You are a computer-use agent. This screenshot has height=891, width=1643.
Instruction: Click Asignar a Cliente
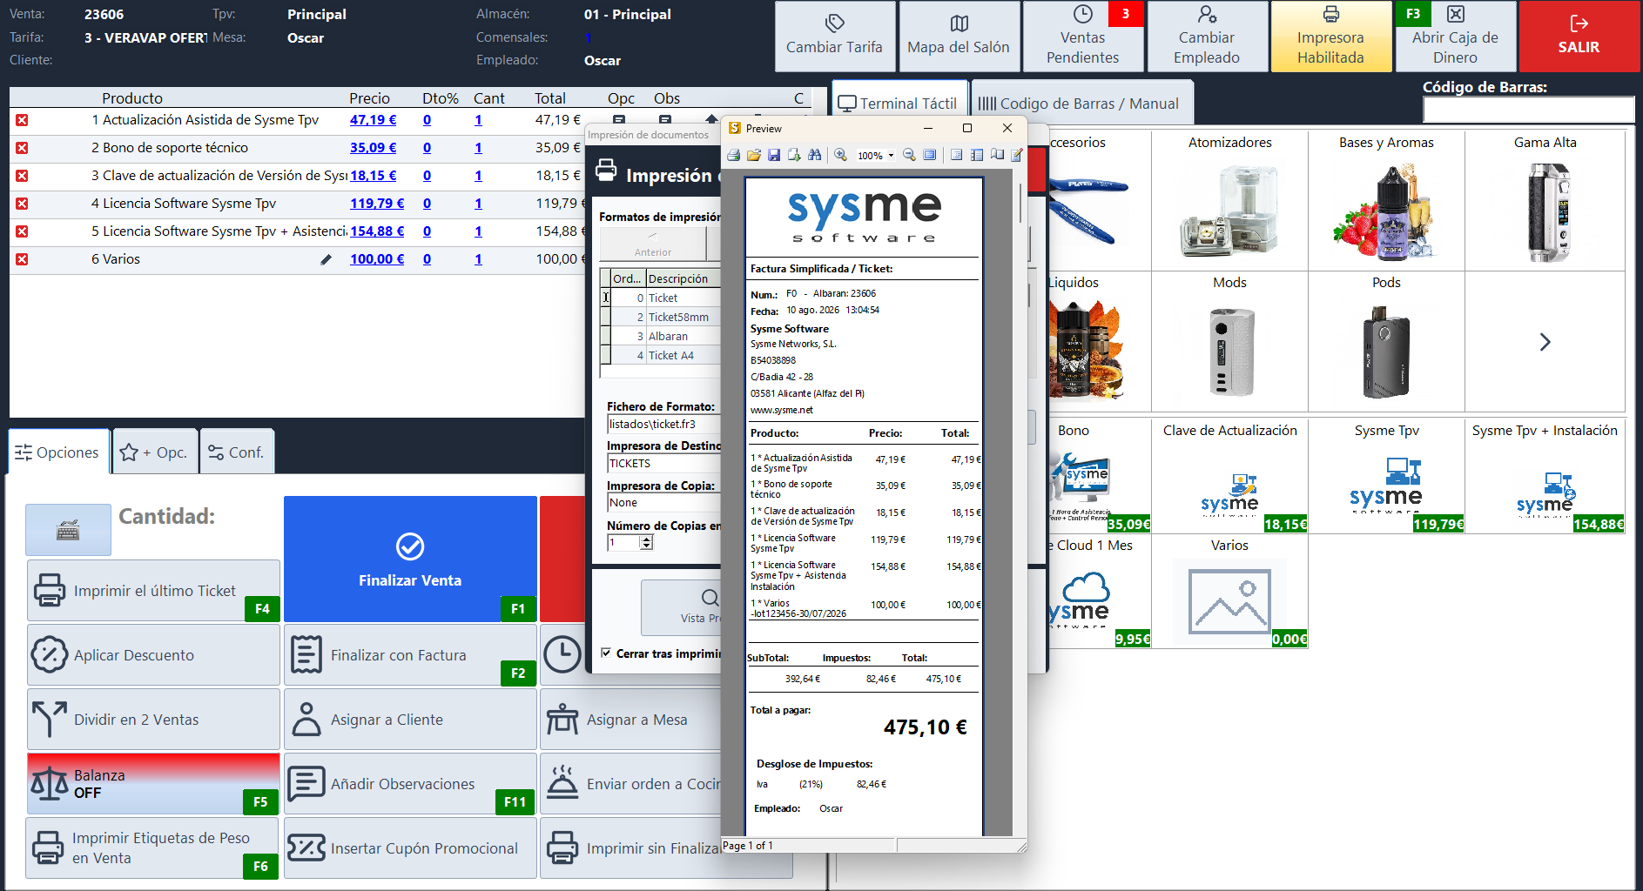tap(410, 720)
